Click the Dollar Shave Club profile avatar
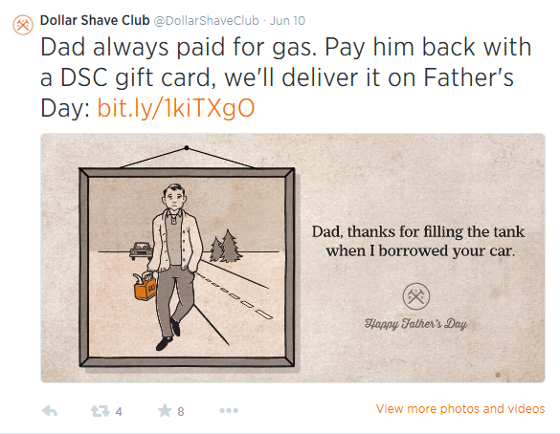The height and width of the screenshot is (434, 560). click(23, 25)
